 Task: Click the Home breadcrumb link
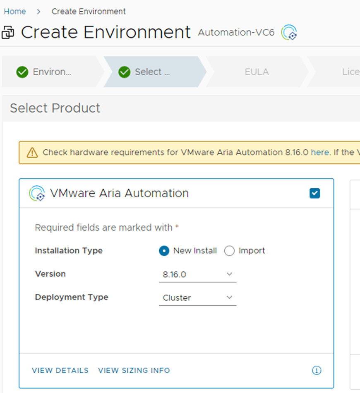tap(15, 12)
